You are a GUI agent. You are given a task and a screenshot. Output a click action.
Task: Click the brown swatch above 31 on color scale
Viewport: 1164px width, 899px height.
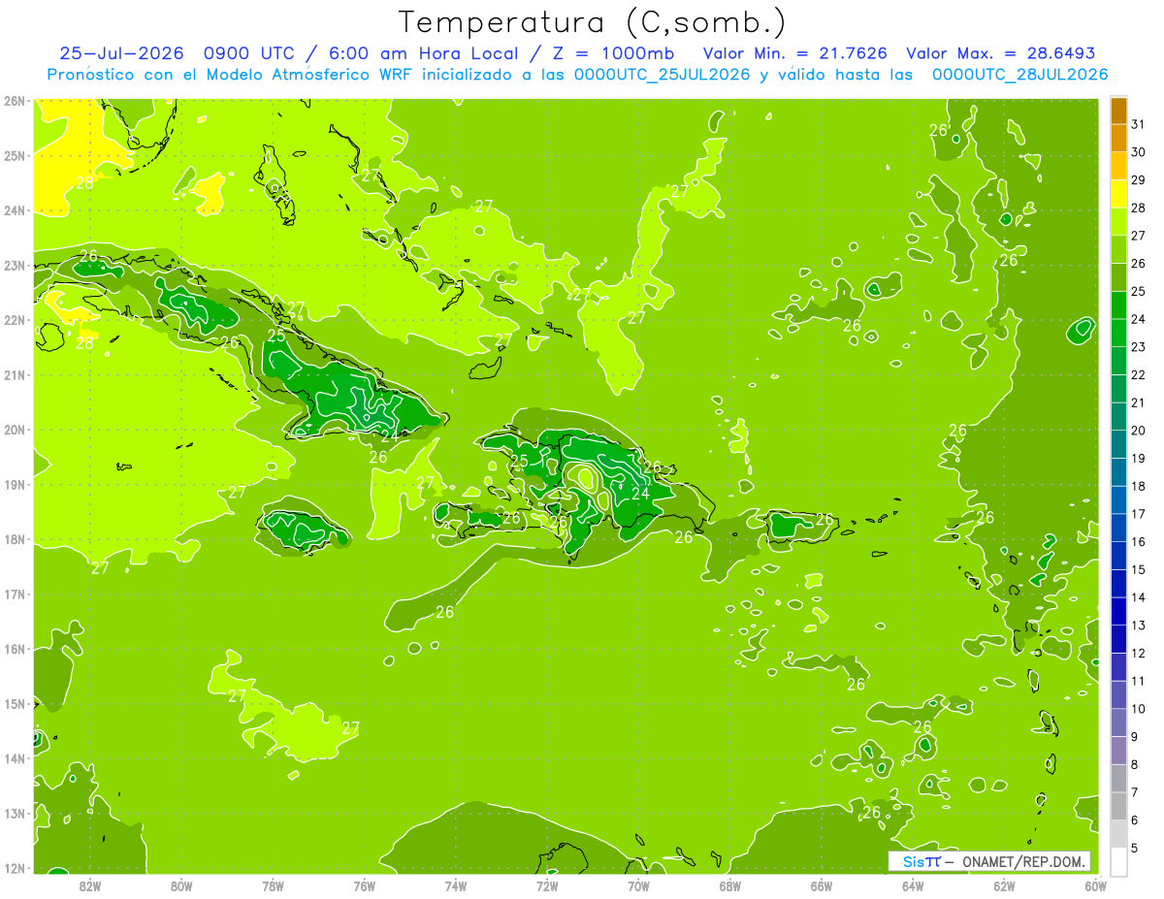(x=1118, y=111)
